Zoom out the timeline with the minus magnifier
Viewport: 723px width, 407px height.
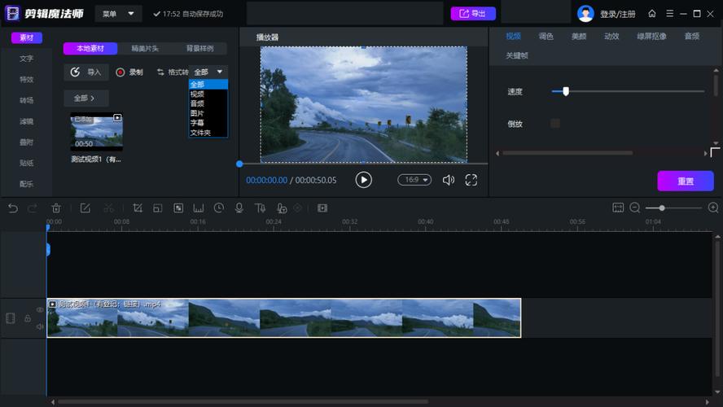[x=635, y=208]
